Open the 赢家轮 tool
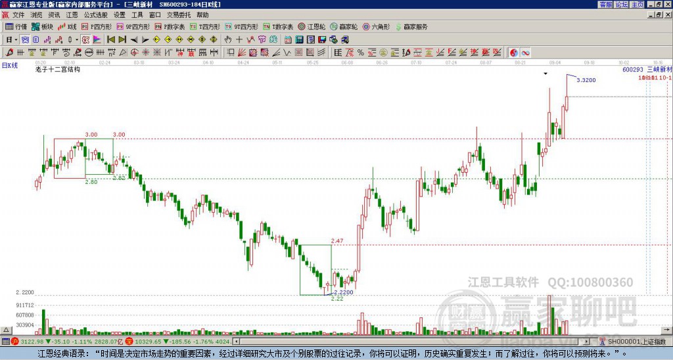The width and height of the screenshot is (673, 360). coord(344,26)
